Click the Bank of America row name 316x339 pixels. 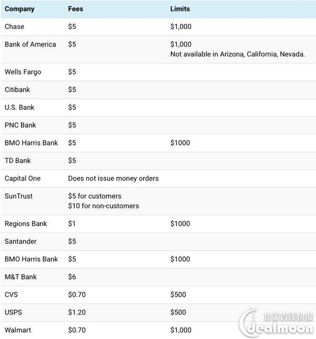point(30,44)
